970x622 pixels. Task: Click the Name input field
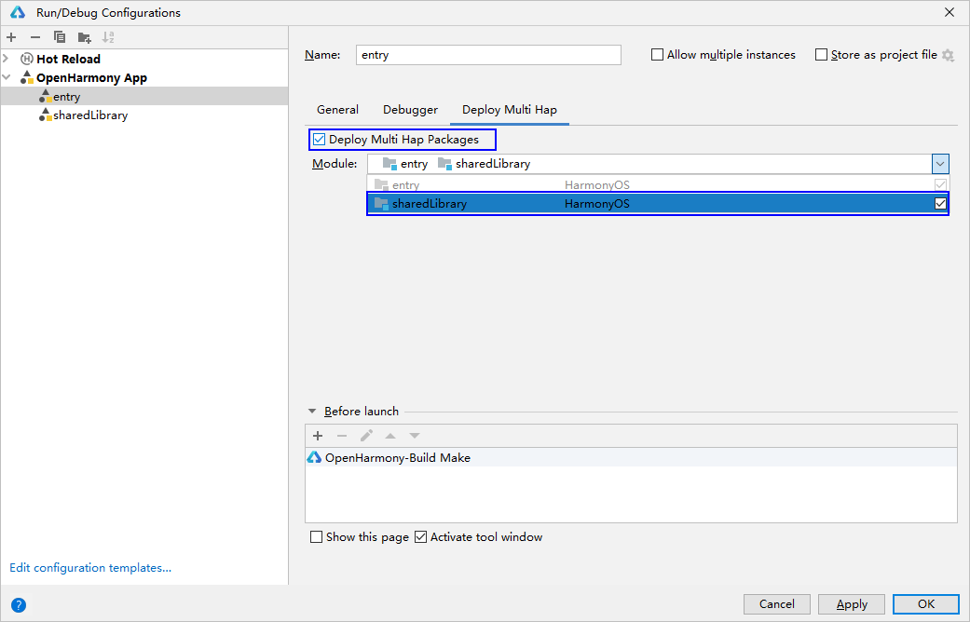489,55
